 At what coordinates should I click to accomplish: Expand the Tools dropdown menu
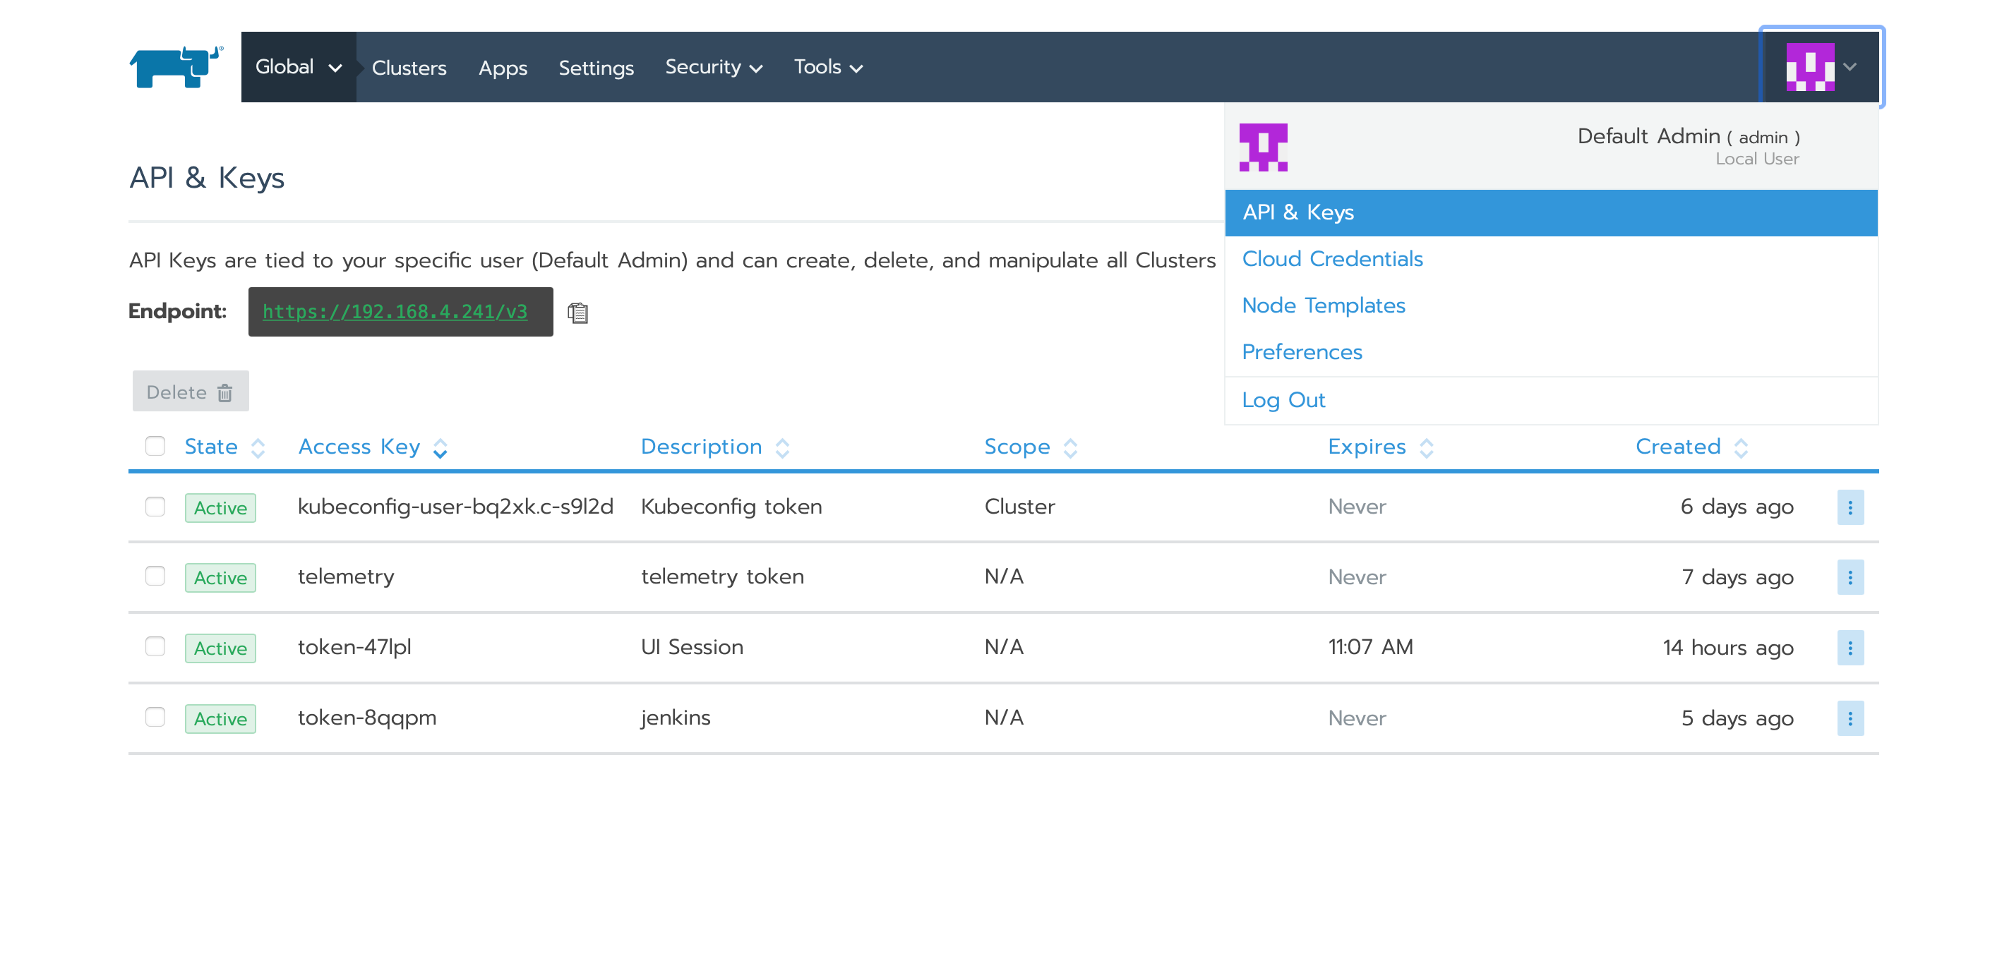click(x=827, y=67)
